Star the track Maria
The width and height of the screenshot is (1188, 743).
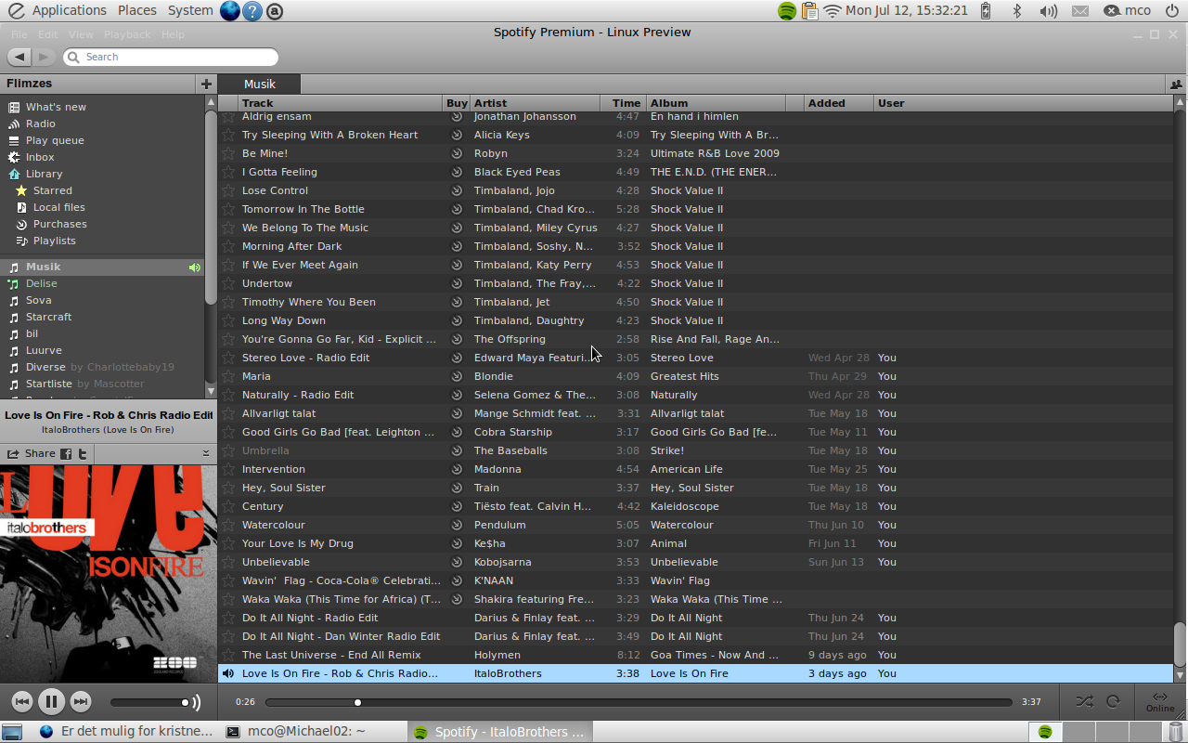click(228, 376)
